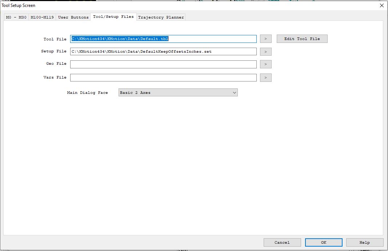Browse for the Setup File path
The image size is (388, 251).
(x=265, y=52)
